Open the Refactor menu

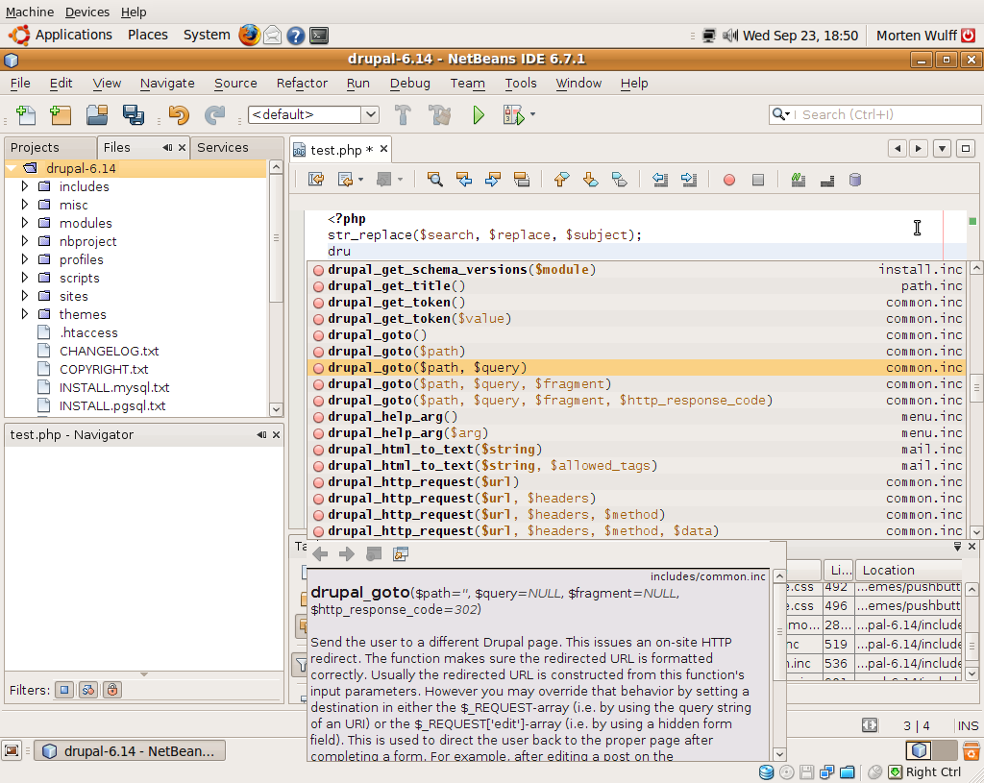[302, 83]
